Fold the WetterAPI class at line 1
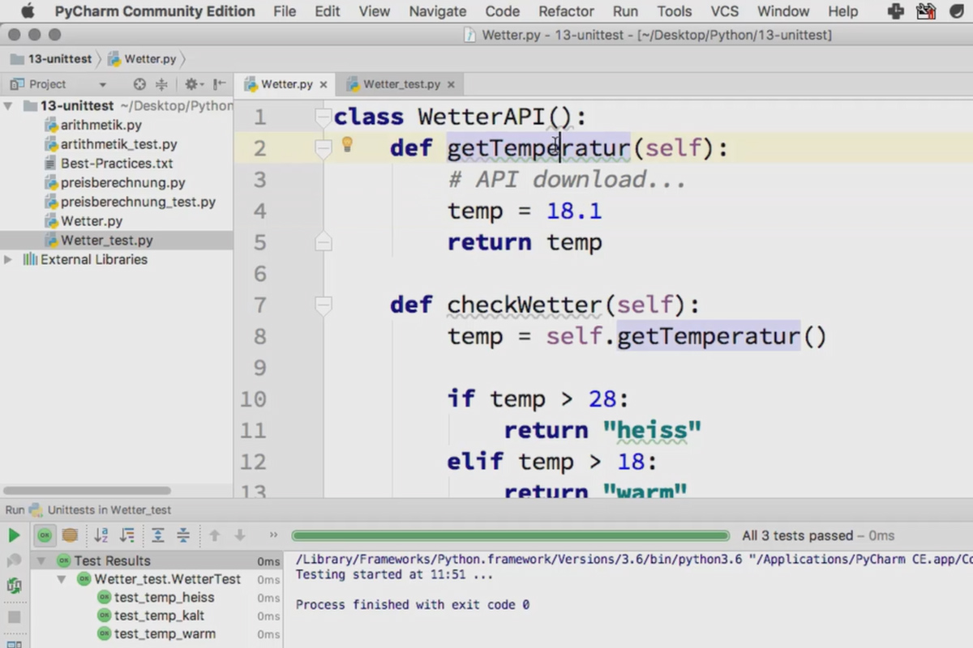This screenshot has width=973, height=648. click(323, 117)
